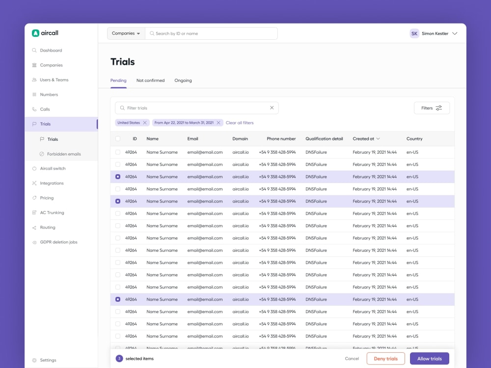Viewport: 491px width, 368px height.
Task: Switch to the Ongoing tab
Action: pyautogui.click(x=183, y=80)
